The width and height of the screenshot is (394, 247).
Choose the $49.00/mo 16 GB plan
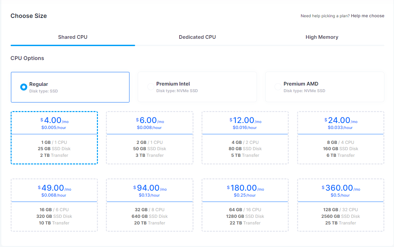pos(54,205)
